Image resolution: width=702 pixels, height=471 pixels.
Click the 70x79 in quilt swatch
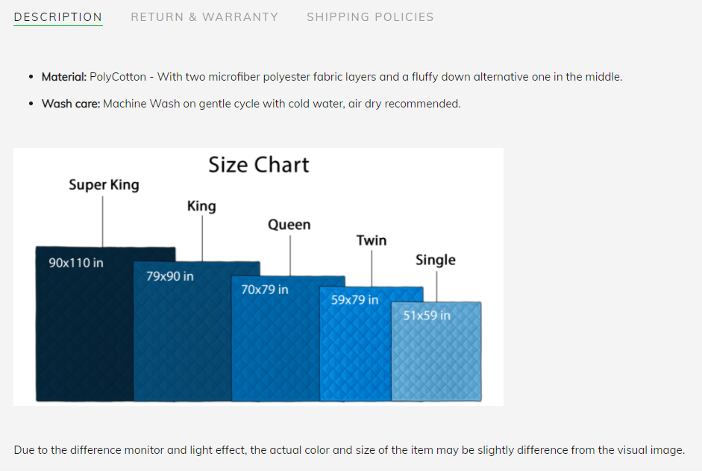pos(276,338)
